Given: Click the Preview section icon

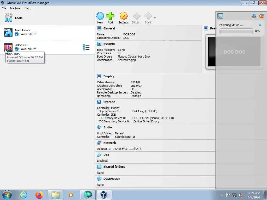Looking at the screenshot, I should click(206, 28).
